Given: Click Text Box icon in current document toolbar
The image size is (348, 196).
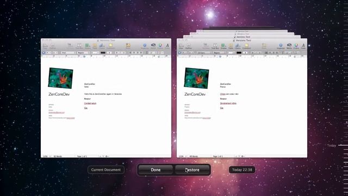Looking at the screenshot, I should [x=79, y=46].
